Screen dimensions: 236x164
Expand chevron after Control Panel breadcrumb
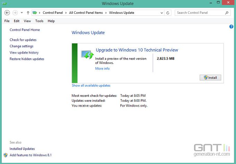pos(66,13)
